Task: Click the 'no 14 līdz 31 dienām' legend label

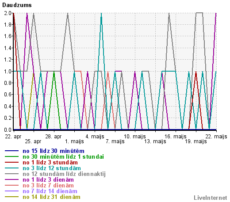Action: (51, 197)
